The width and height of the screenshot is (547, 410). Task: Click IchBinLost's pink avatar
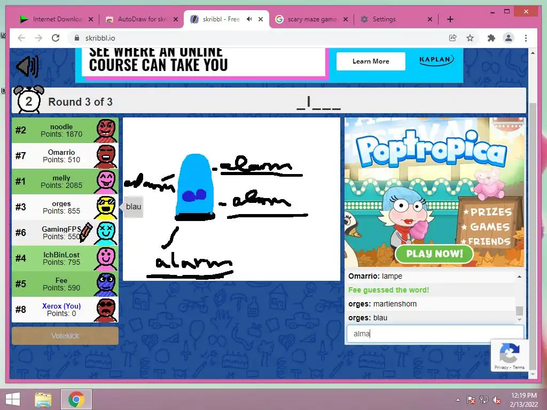tap(106, 259)
